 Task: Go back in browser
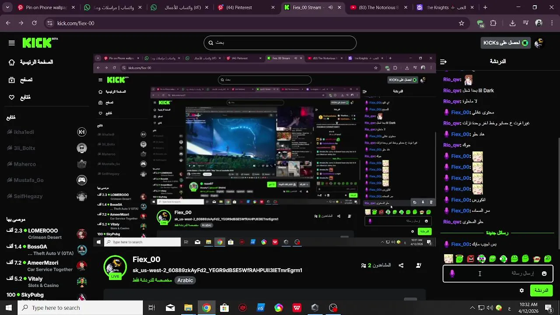(x=8, y=23)
